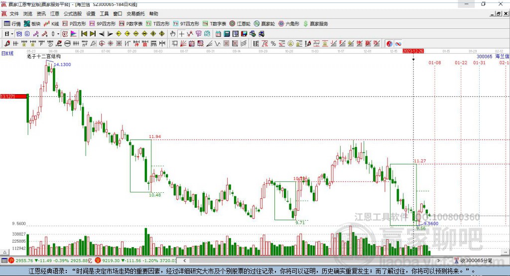Open the P四方形 tool

pyautogui.click(x=74, y=24)
